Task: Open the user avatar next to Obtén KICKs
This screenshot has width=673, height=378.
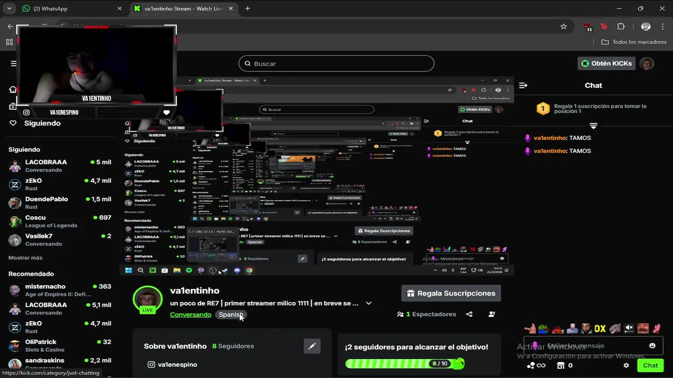Action: (x=647, y=64)
